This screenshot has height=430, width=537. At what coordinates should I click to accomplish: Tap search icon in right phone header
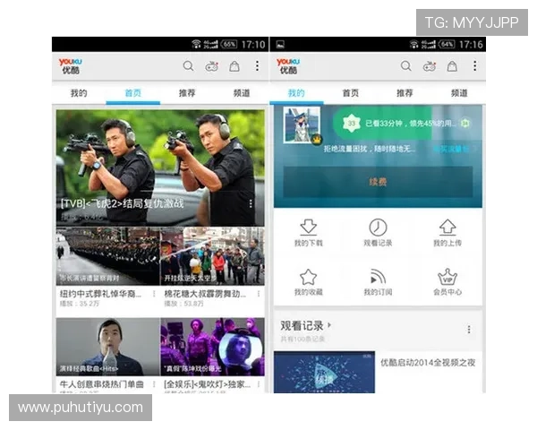pyautogui.click(x=405, y=65)
